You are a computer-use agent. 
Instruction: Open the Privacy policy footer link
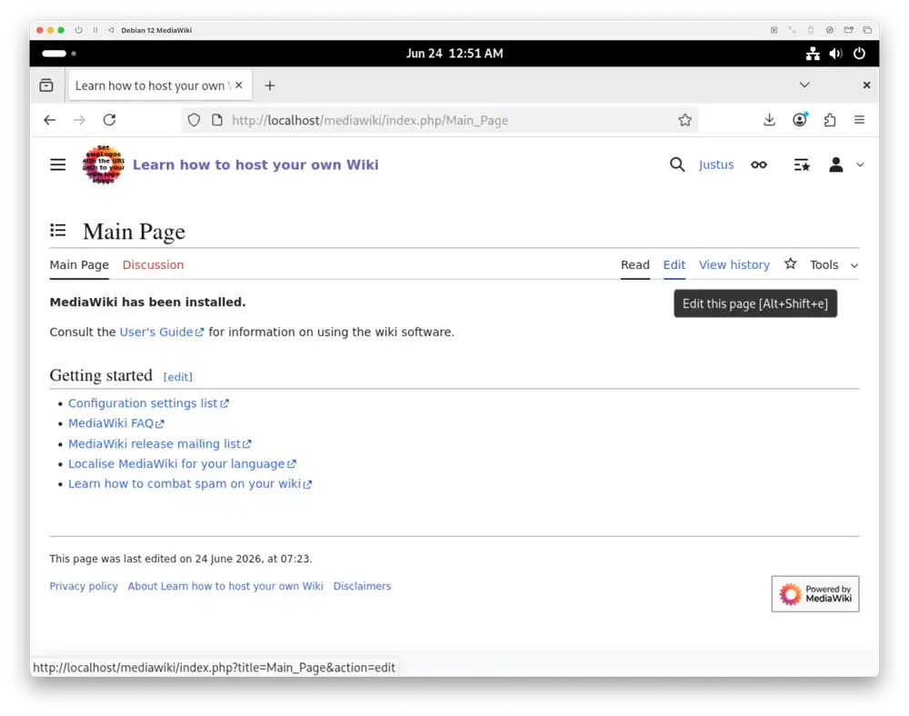tap(84, 586)
